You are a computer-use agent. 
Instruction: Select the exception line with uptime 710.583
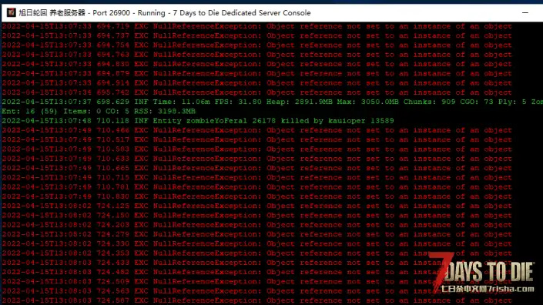coord(256,149)
